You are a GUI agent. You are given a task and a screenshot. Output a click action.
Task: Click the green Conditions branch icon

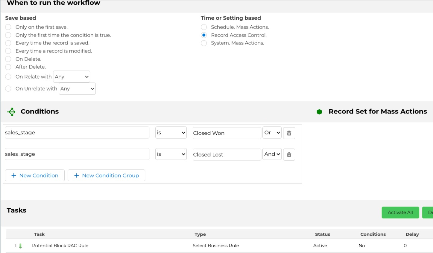click(11, 112)
